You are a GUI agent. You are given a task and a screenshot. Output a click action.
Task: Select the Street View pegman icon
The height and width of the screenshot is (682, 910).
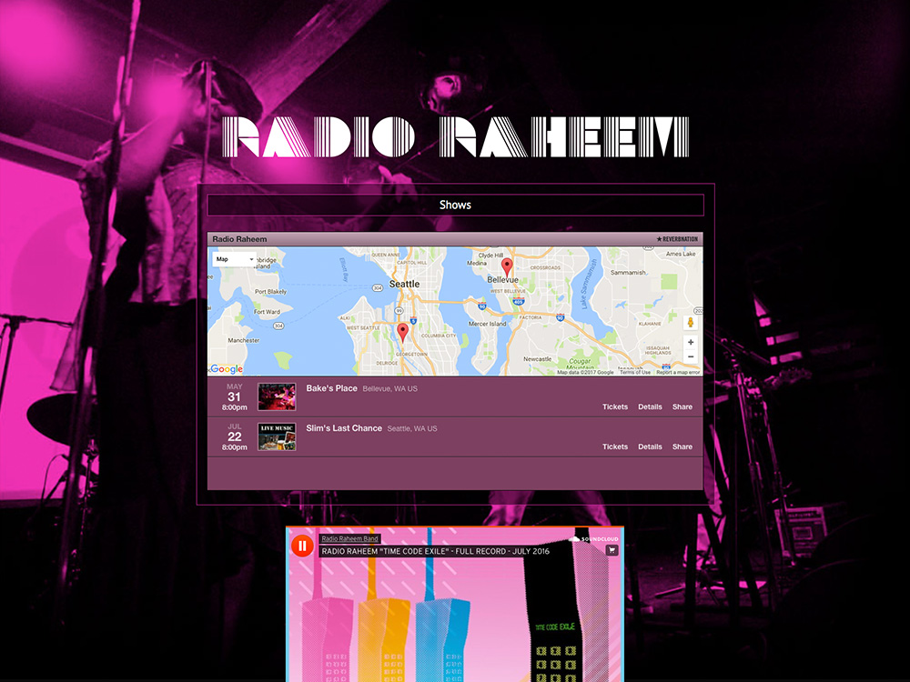click(x=691, y=323)
